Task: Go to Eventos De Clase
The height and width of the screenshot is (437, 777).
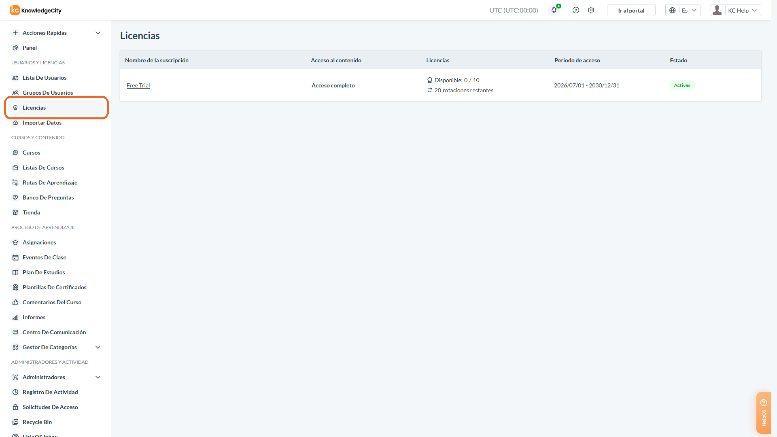Action: pos(44,257)
